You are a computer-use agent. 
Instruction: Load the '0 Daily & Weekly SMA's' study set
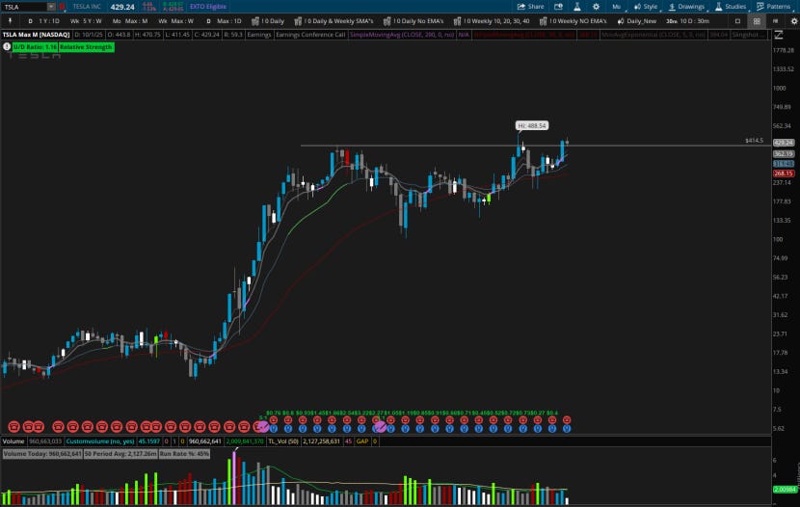[x=333, y=21]
